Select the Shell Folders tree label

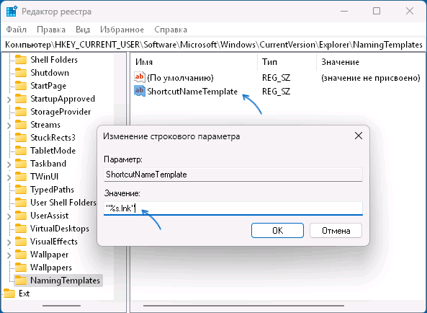click(x=54, y=60)
